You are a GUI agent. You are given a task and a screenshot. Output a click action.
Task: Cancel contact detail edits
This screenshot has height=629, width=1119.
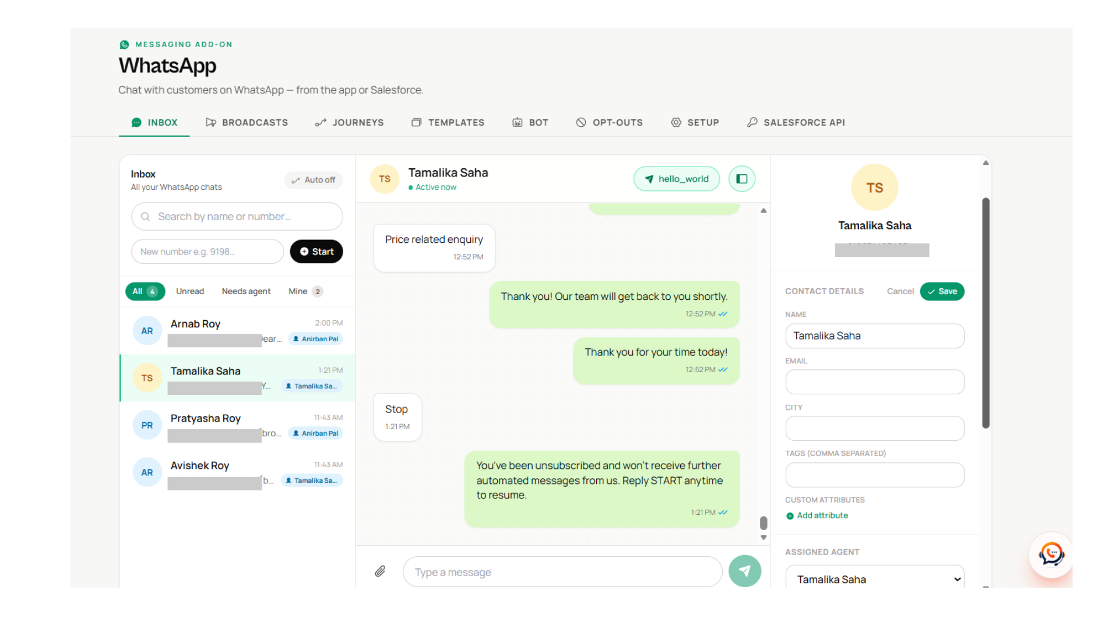pyautogui.click(x=900, y=291)
